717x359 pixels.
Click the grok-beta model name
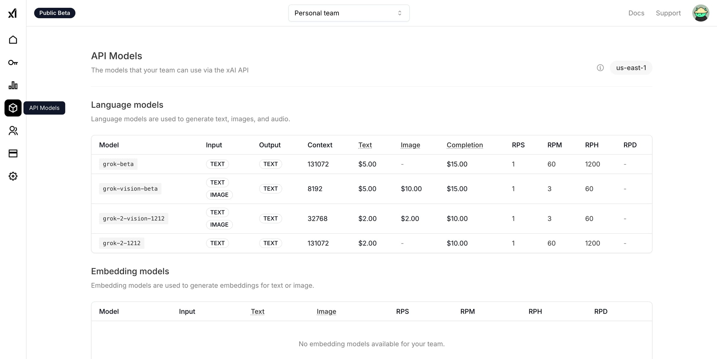coord(118,164)
